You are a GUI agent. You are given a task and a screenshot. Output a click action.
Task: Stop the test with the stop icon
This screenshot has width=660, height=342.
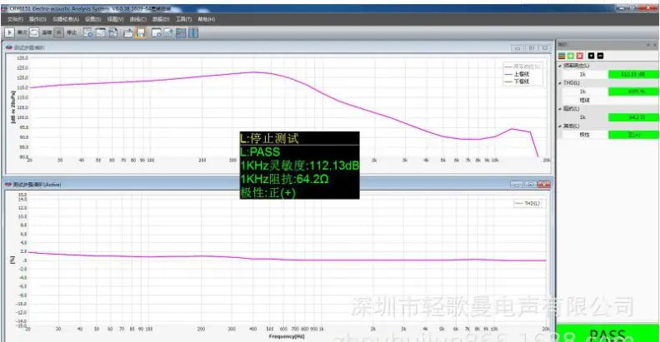pos(59,32)
